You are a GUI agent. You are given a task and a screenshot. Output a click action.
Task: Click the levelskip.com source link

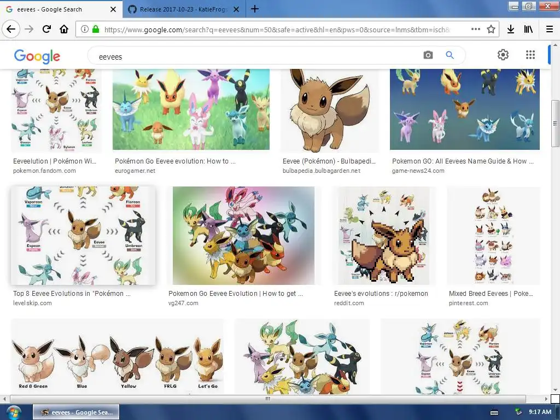(x=32, y=303)
